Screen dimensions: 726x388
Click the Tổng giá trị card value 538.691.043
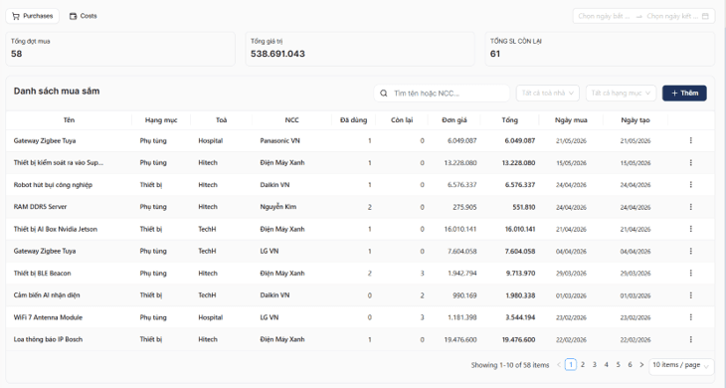(x=277, y=54)
